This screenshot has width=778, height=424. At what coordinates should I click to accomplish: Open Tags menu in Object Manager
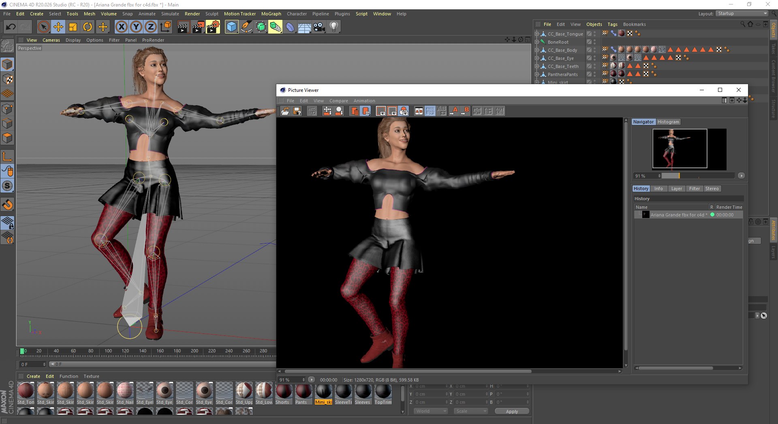(612, 24)
